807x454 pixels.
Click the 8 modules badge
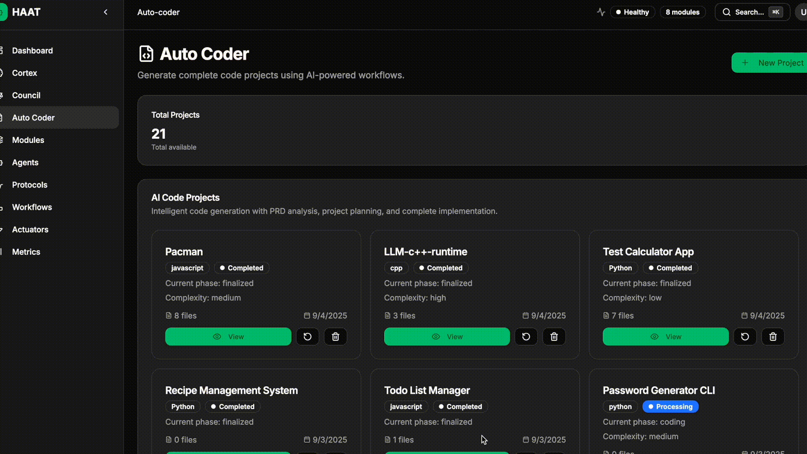682,12
